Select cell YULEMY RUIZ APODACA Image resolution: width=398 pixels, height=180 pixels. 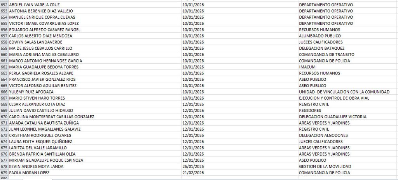(95, 92)
